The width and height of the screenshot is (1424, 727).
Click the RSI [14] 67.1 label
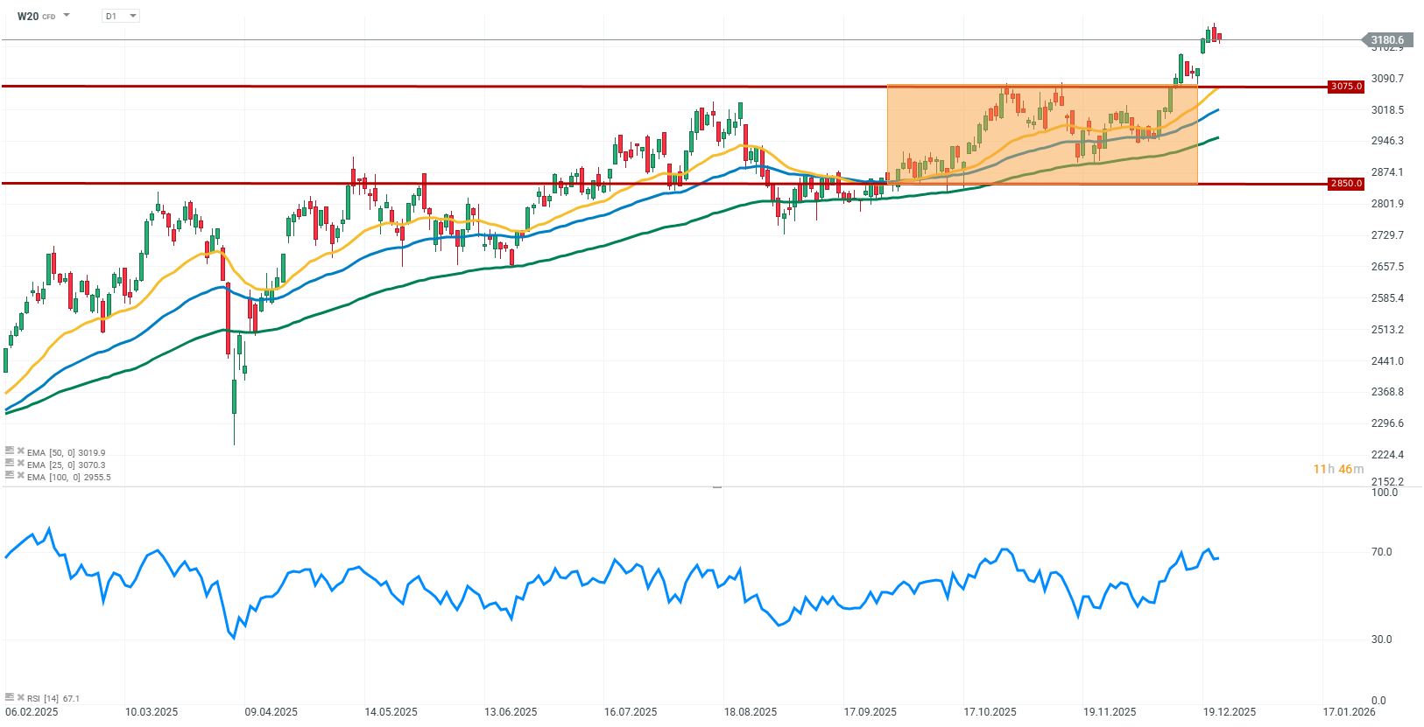click(53, 698)
